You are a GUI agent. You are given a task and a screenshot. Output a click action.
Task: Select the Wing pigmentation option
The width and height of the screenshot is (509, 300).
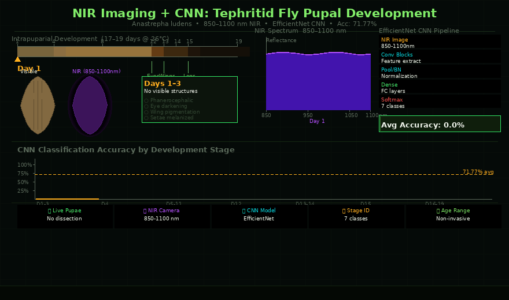[x=146, y=112]
